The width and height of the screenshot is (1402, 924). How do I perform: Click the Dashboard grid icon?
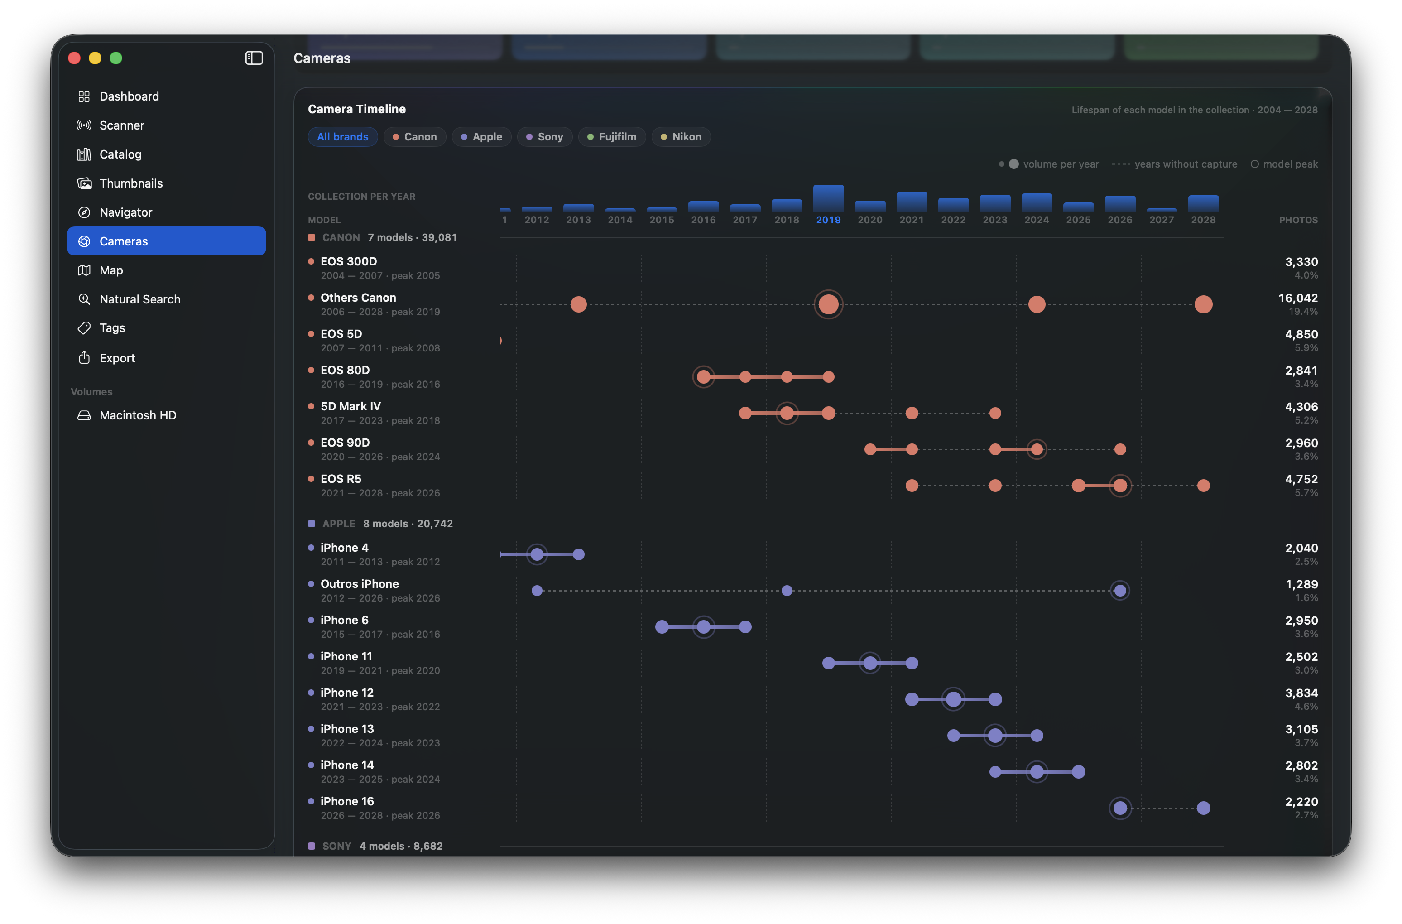coord(84,96)
